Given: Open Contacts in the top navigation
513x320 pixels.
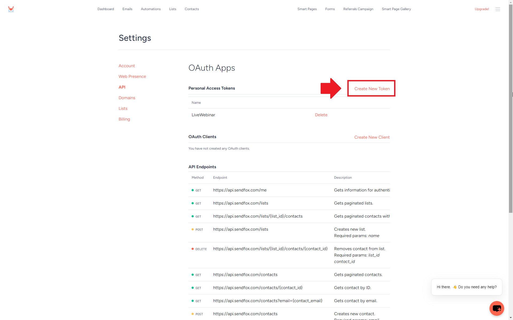Looking at the screenshot, I should click(x=192, y=9).
